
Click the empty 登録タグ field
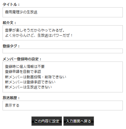pyautogui.click(x=63, y=51)
